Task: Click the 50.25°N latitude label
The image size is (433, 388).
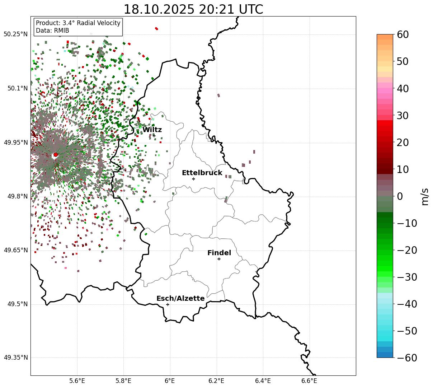Action: pyautogui.click(x=15, y=34)
